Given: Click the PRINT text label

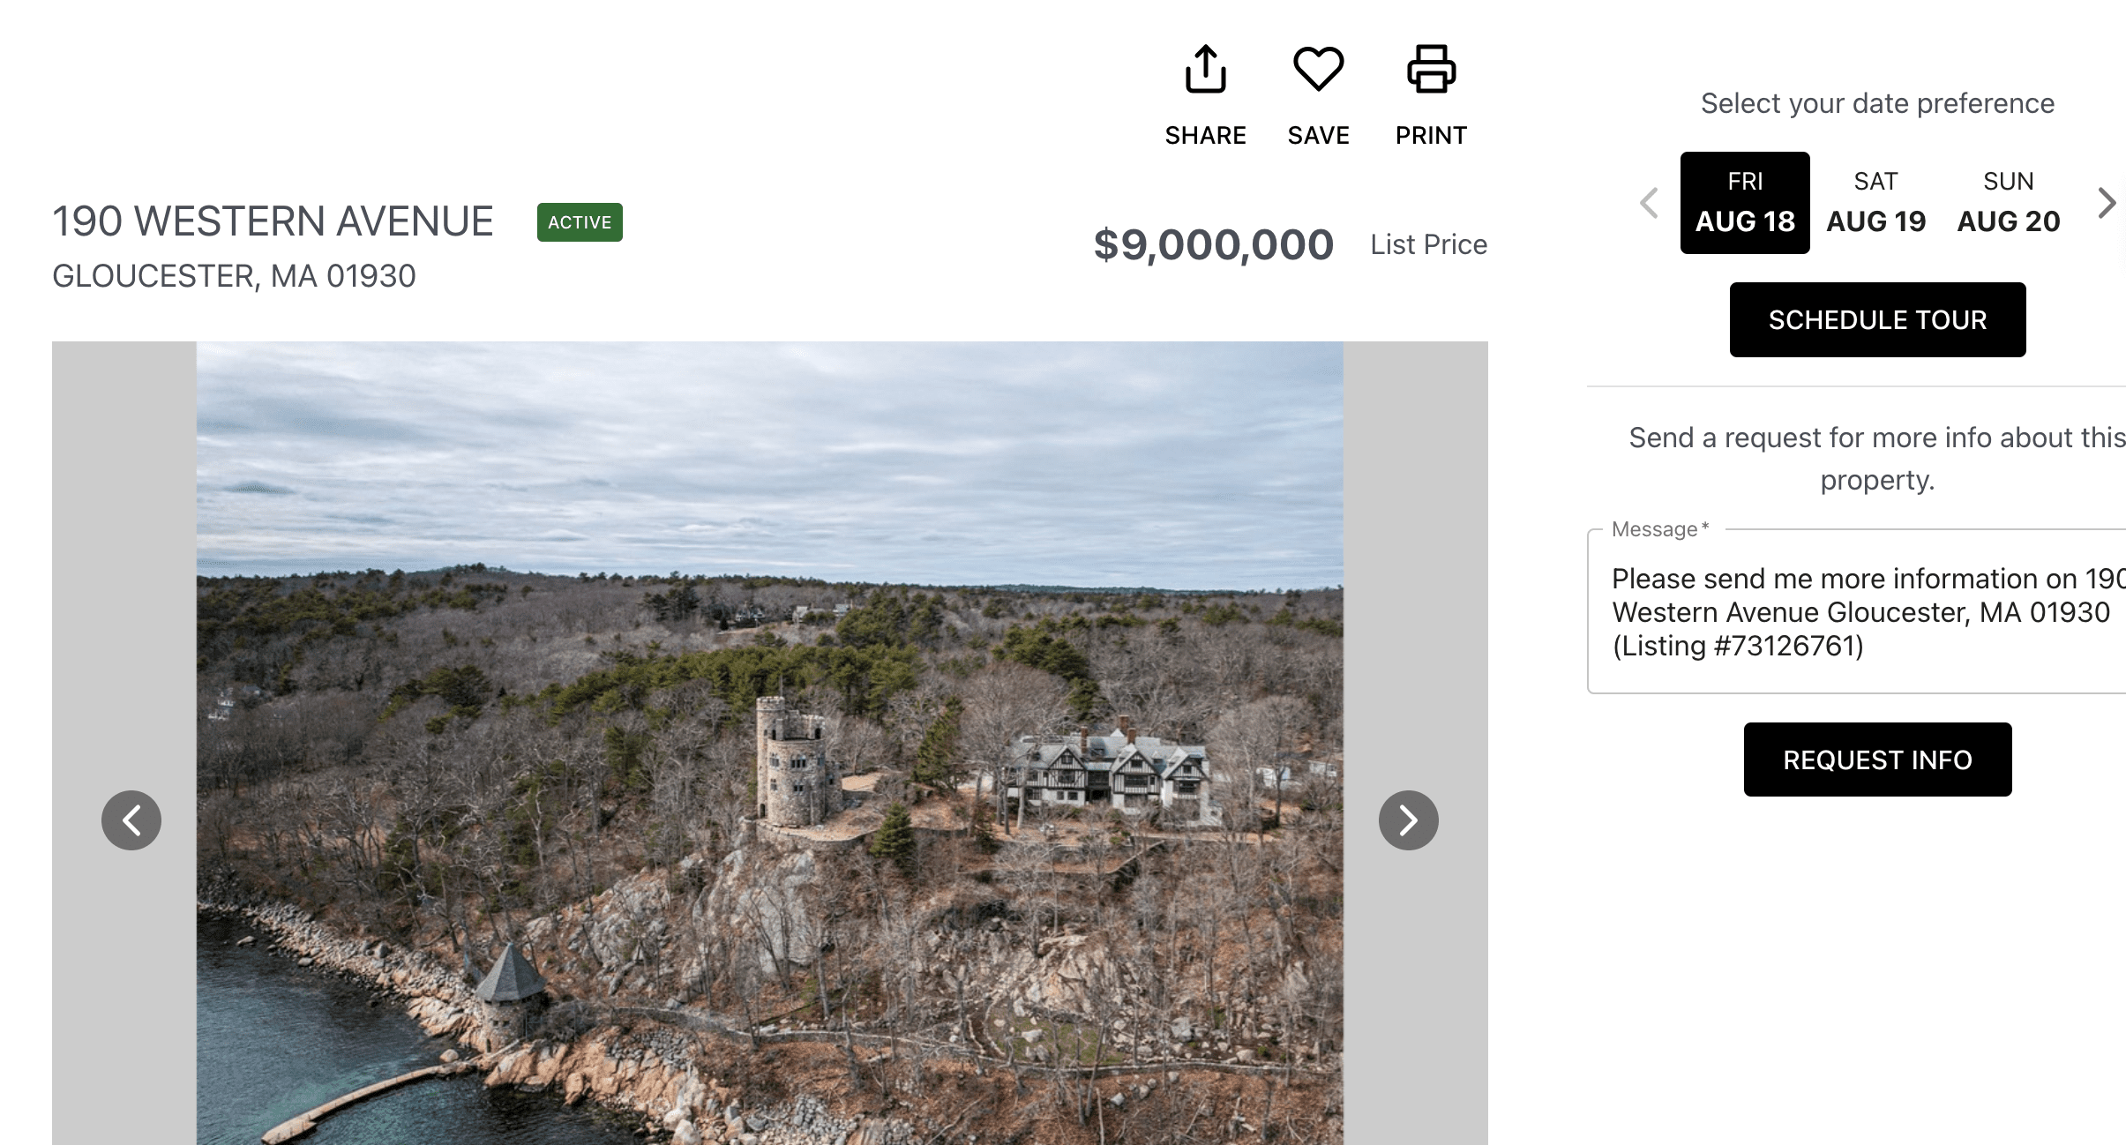Looking at the screenshot, I should [x=1431, y=136].
